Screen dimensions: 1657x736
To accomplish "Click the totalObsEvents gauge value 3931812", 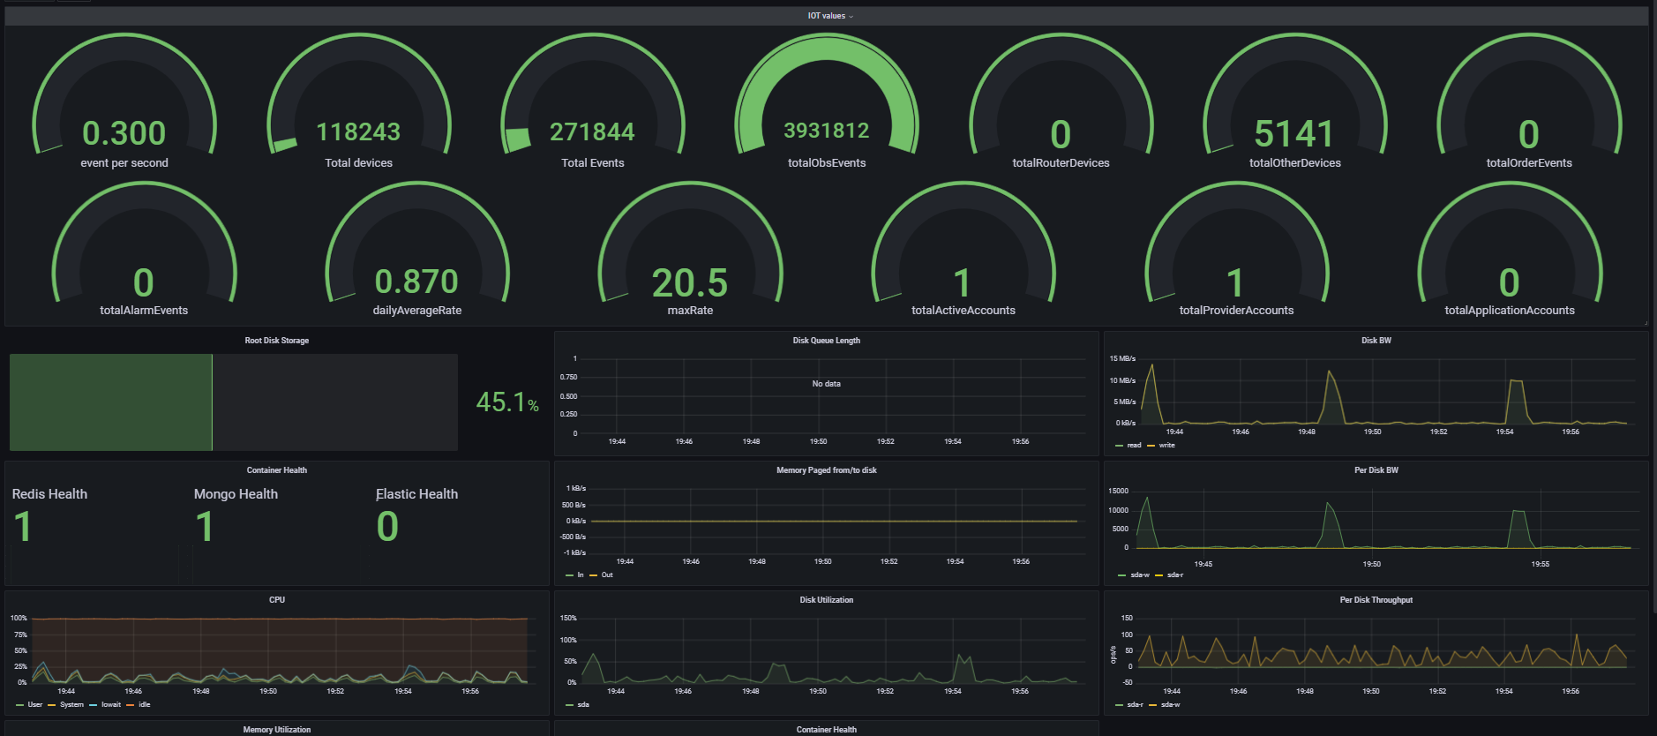I will [827, 131].
